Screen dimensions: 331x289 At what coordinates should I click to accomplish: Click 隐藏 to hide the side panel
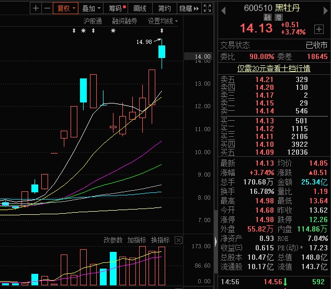(x=189, y=8)
